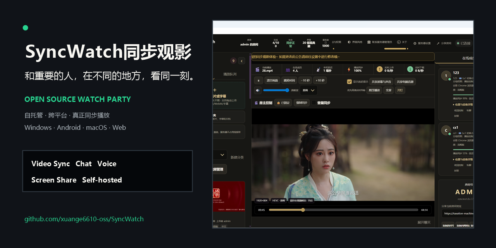Click 共享屏幕与声音 button
This screenshot has height=248, width=496.
pos(381,82)
